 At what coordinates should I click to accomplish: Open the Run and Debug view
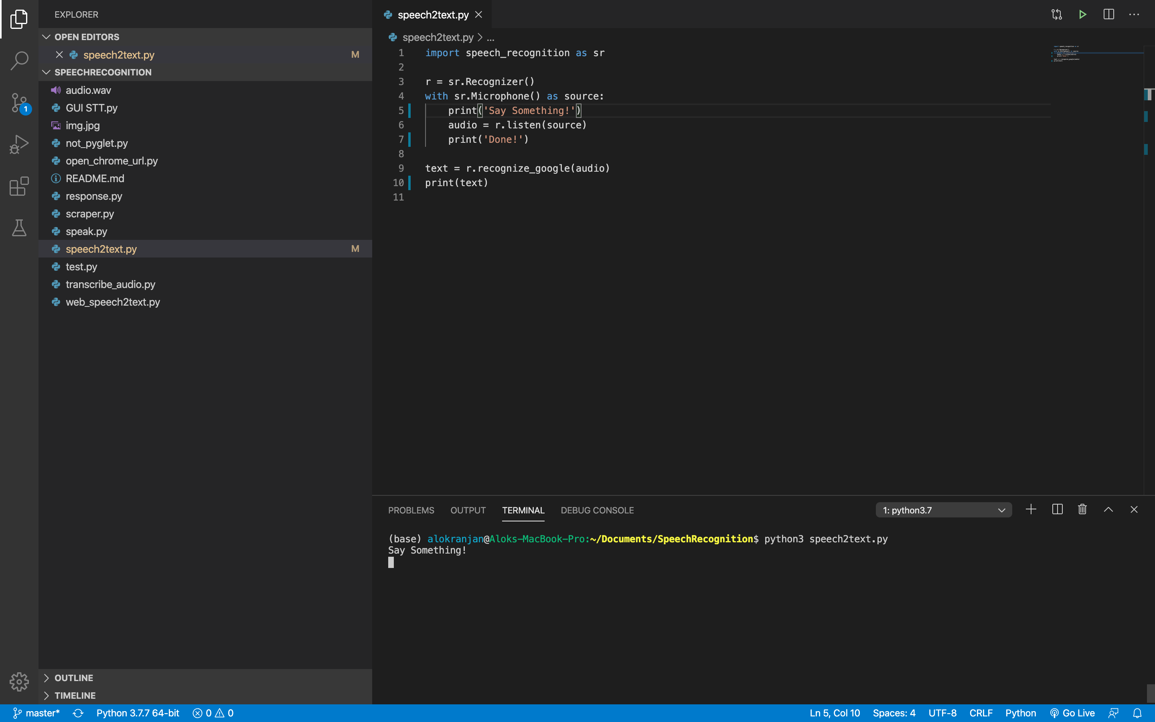19,144
